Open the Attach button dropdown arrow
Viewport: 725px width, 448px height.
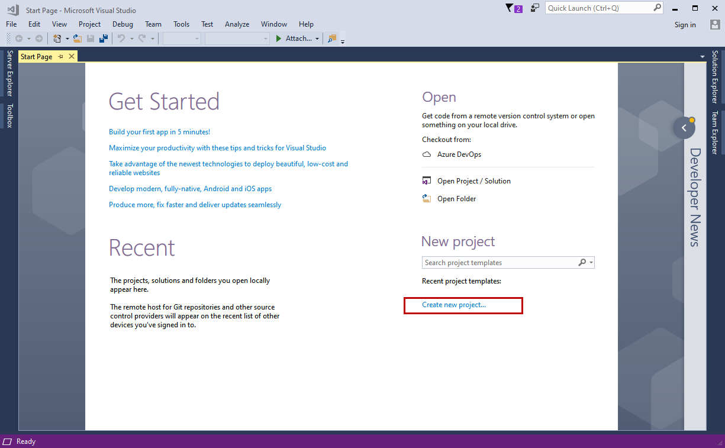coord(317,38)
